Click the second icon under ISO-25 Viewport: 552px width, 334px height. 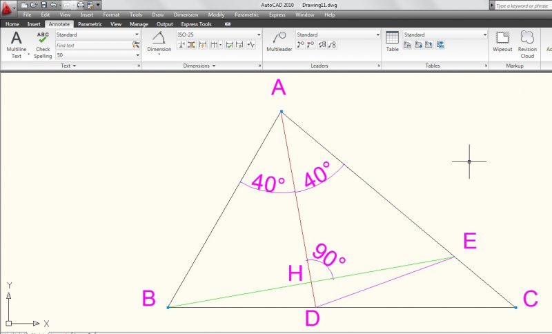[192, 45]
